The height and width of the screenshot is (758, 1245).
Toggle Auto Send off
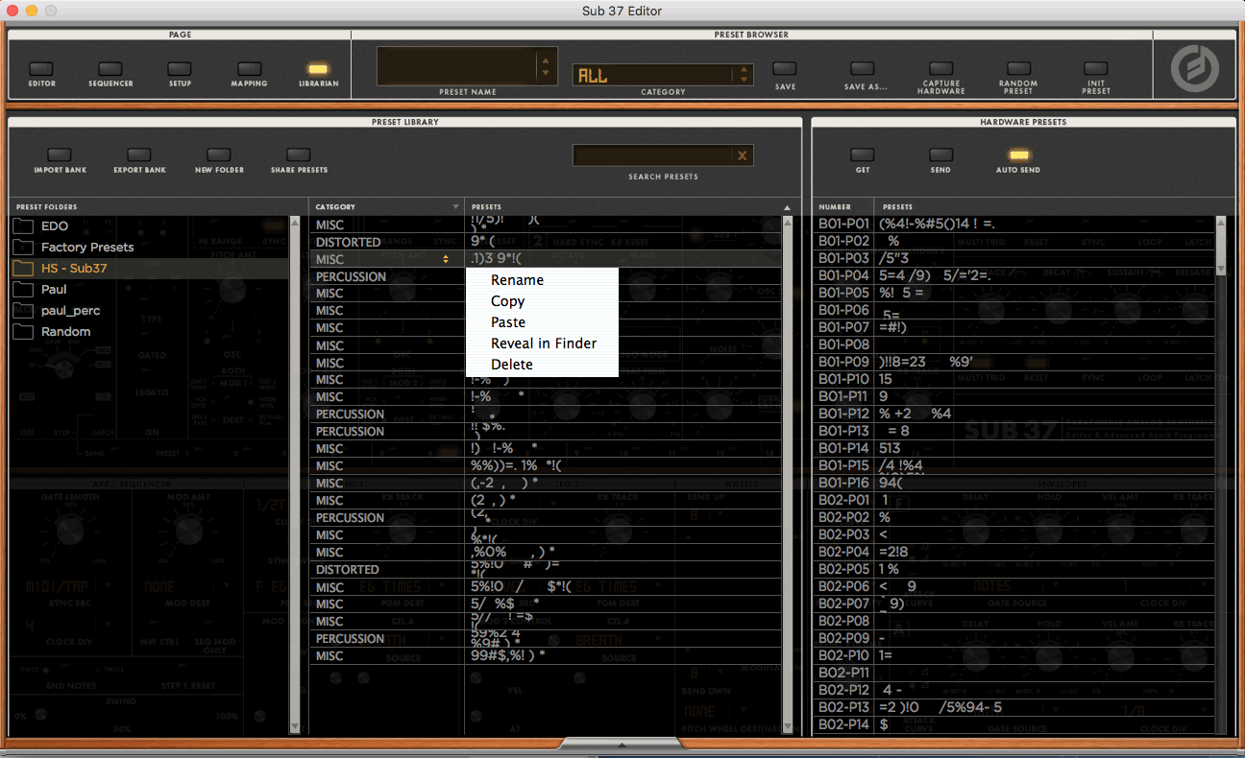[x=1018, y=155]
